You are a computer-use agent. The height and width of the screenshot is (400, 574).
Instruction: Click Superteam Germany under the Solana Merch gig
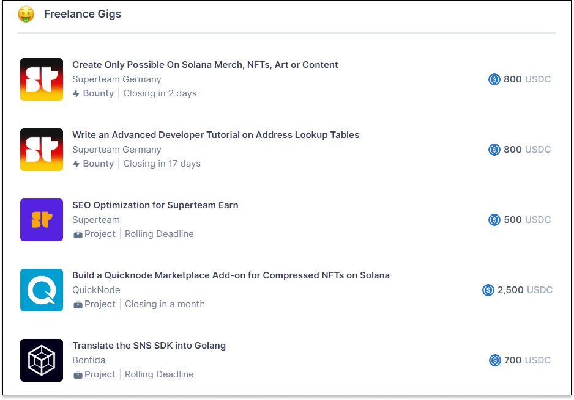pos(117,79)
